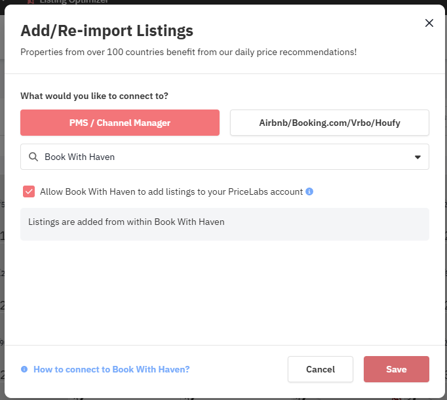Click Listing Optimizer item behind the dialog
Viewport: 447px width, 400px height.
73,2
